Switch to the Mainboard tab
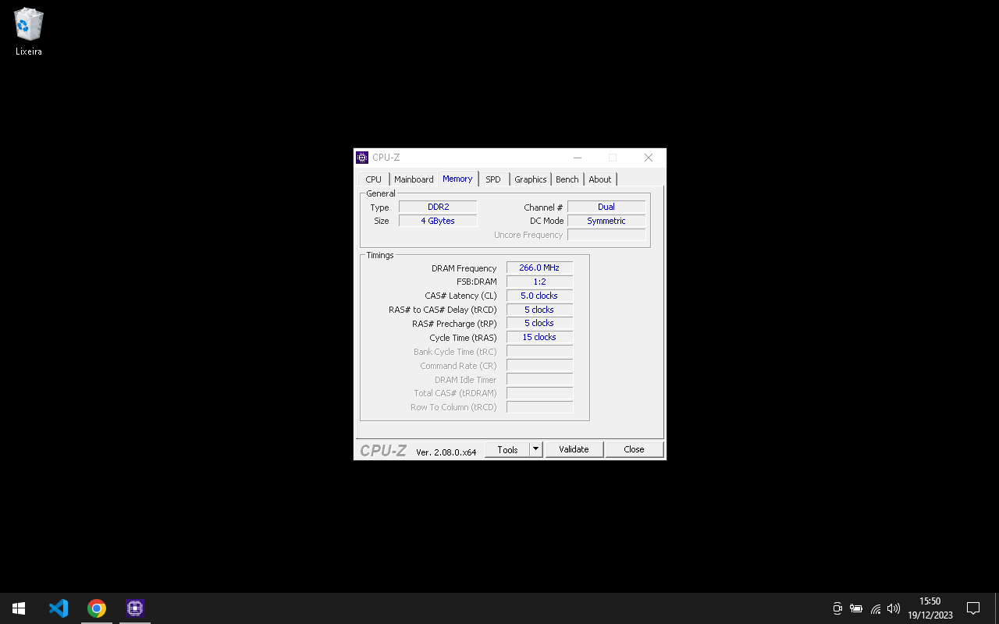This screenshot has width=999, height=624. [414, 179]
